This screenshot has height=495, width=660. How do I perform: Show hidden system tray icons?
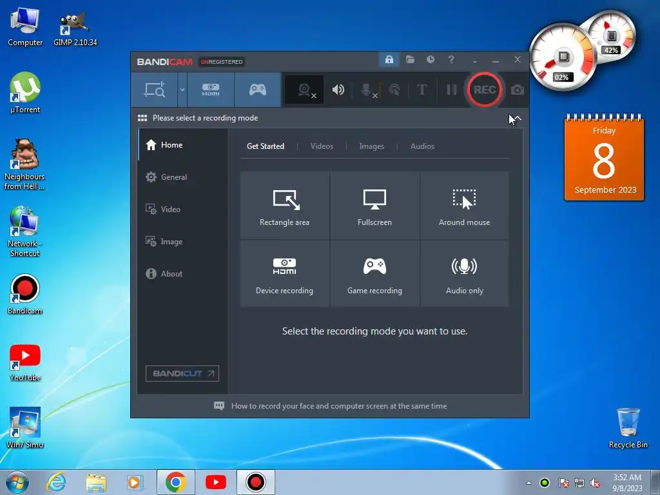coord(529,483)
